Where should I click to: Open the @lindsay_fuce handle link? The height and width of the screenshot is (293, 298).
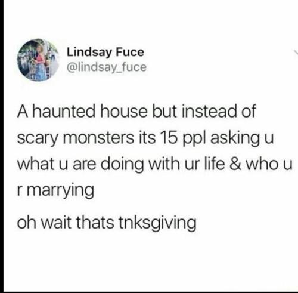[x=107, y=67]
